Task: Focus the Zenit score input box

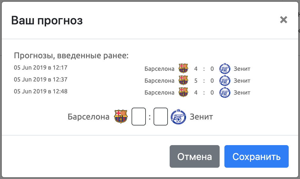Action: (161, 117)
